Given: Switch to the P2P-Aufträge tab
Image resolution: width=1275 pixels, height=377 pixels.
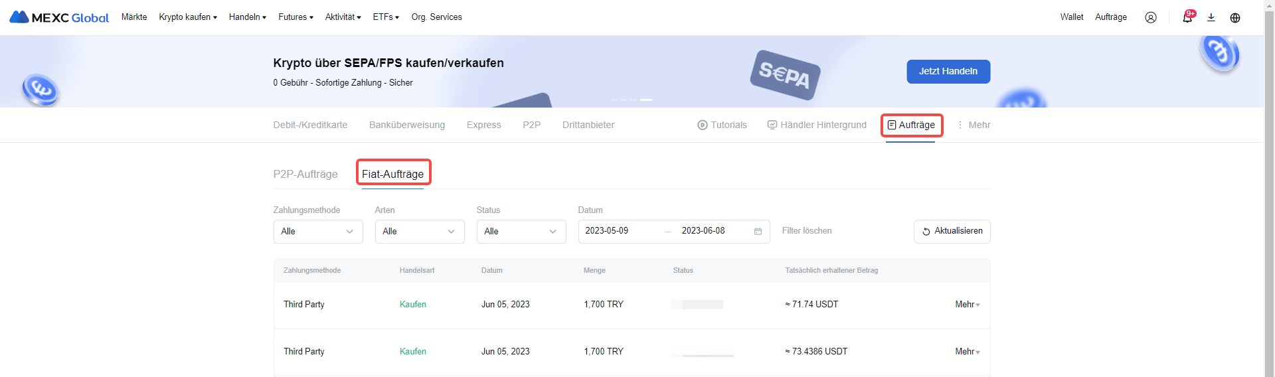Looking at the screenshot, I should 305,174.
